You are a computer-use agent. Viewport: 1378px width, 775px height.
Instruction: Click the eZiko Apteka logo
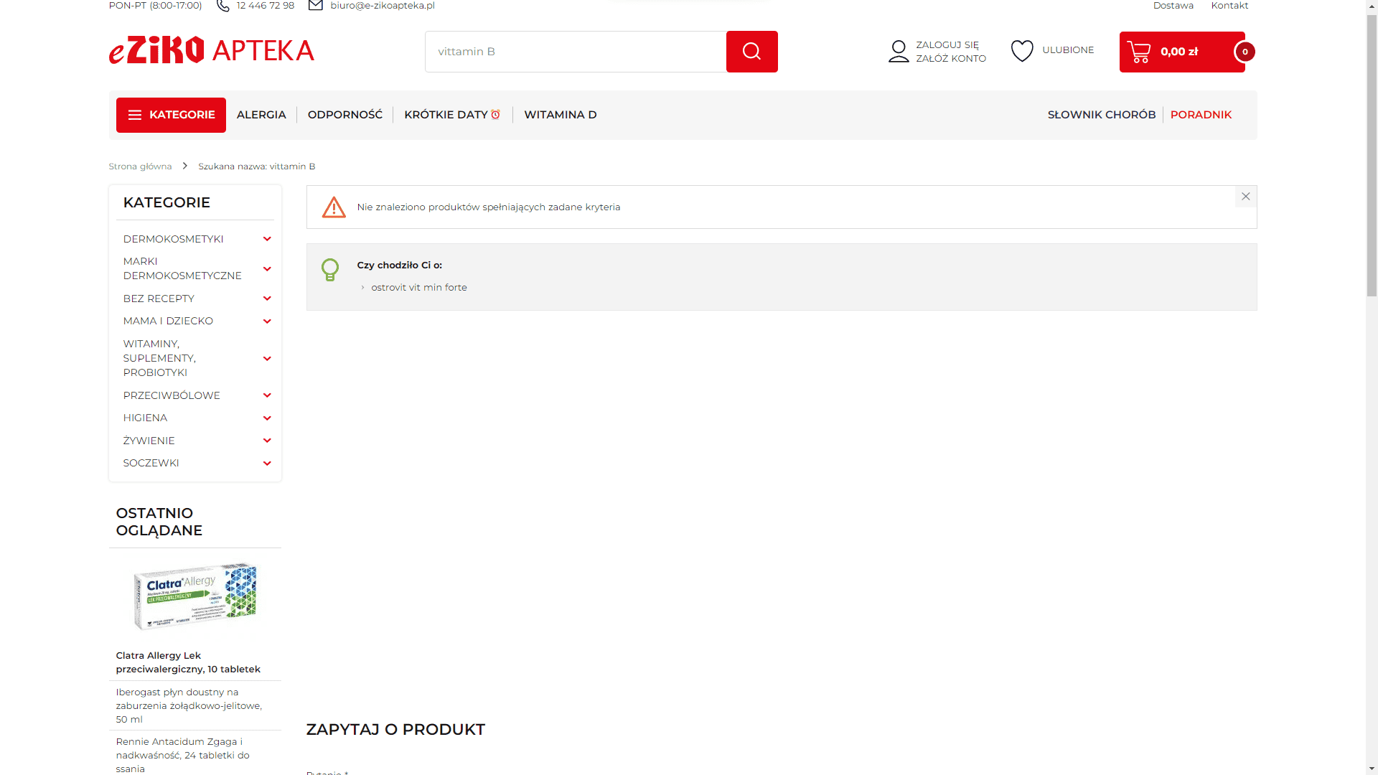point(211,50)
